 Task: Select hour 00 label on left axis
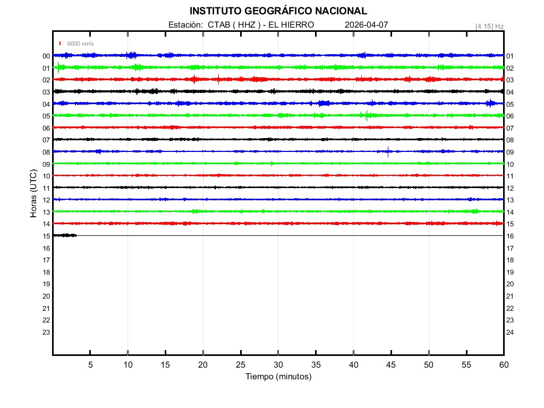pyautogui.click(x=46, y=56)
